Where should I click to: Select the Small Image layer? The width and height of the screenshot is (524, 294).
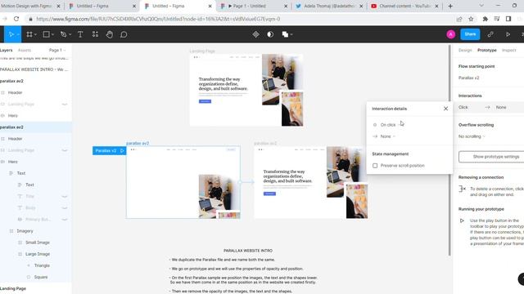(x=38, y=243)
